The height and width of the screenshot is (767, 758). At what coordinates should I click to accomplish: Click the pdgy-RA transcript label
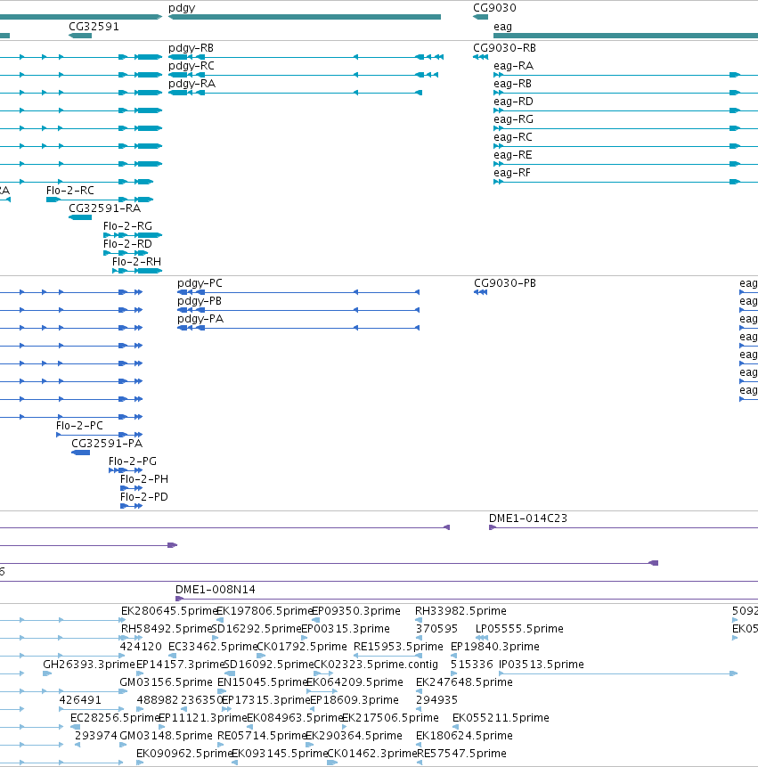pyautogui.click(x=192, y=84)
